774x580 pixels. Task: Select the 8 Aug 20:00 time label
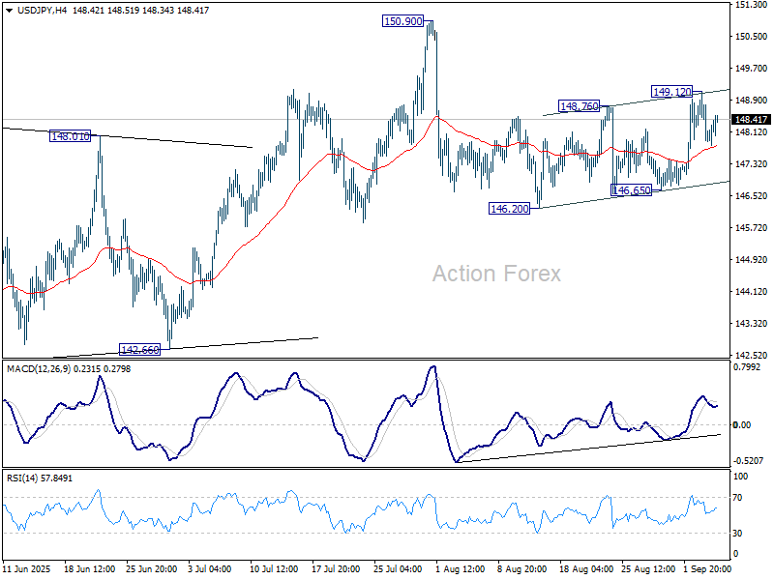(x=521, y=569)
